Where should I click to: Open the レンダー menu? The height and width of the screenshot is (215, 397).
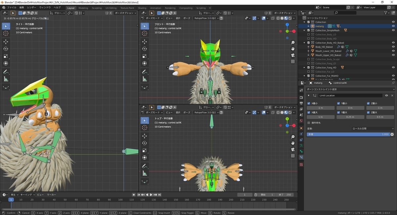click(32, 7)
